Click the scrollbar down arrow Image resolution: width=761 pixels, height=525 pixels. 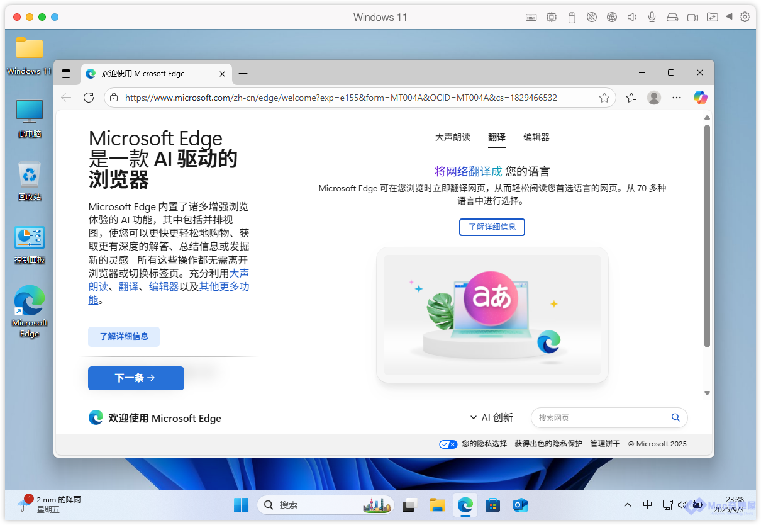pos(707,393)
